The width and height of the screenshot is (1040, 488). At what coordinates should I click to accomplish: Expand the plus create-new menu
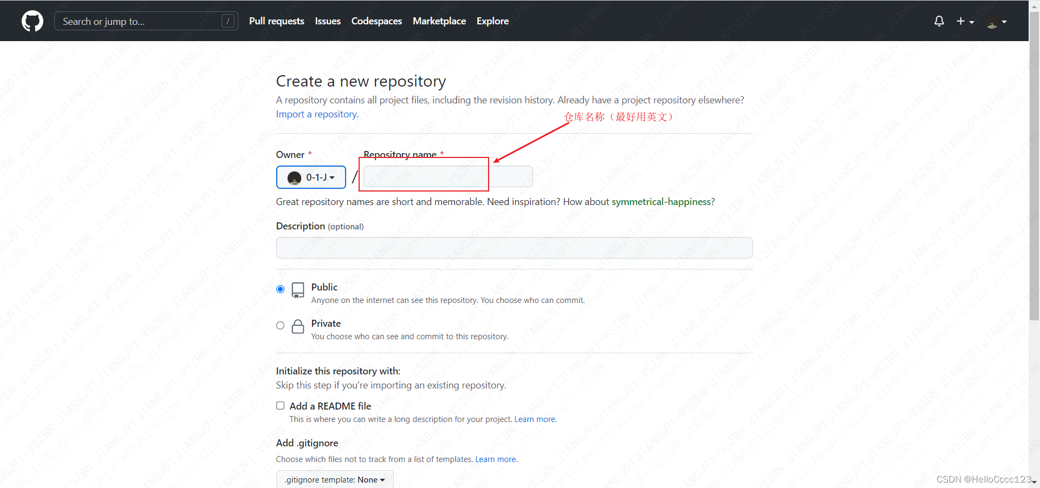pos(965,21)
